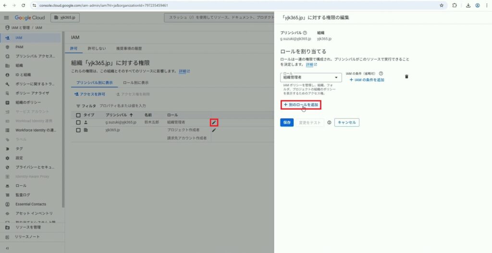Check the box for g.suzuki@yjk365.jp row
The height and width of the screenshot is (253, 492).
click(78, 122)
